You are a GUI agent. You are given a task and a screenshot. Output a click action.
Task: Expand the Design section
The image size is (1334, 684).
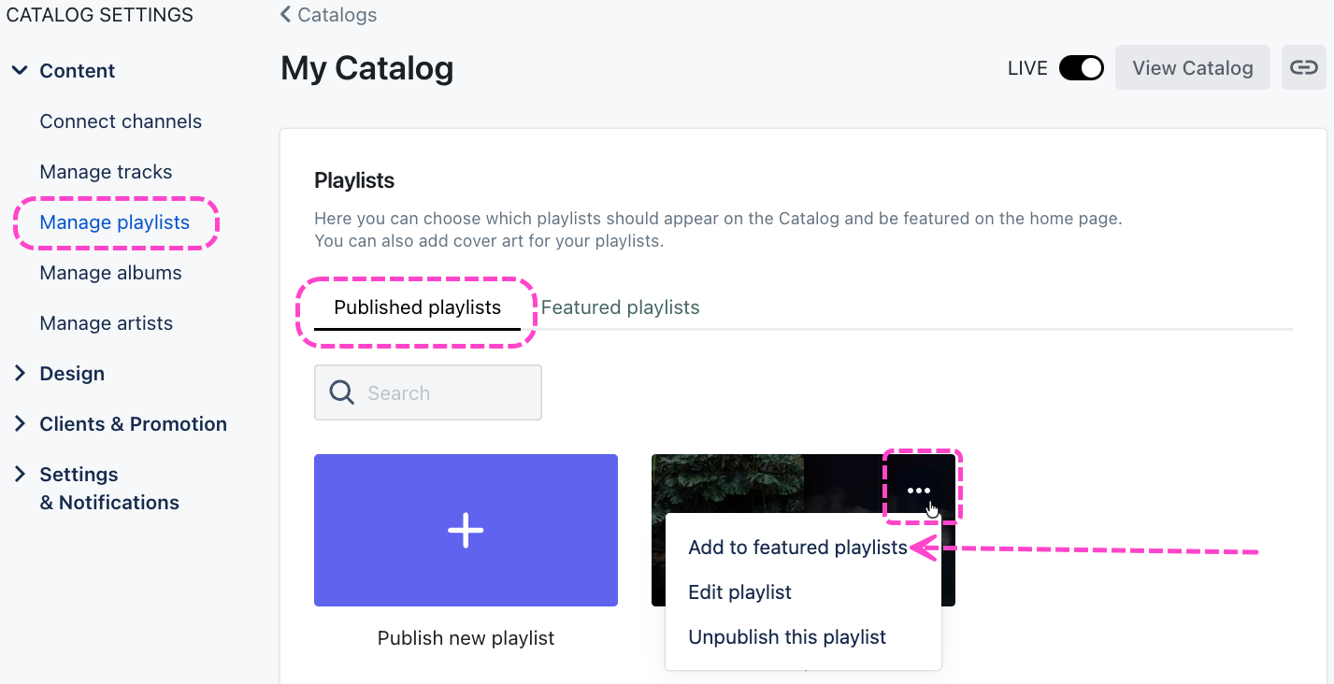[20, 374]
